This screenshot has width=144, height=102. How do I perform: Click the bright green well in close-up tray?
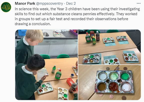tap(125, 76)
